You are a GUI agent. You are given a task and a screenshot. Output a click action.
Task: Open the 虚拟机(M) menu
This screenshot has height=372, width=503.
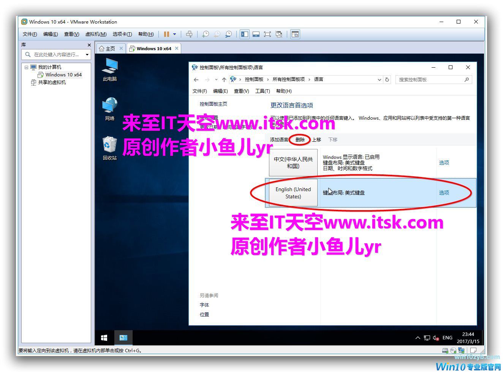[96, 34]
